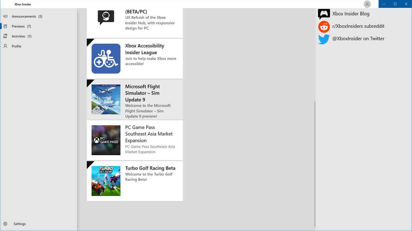Click the Settings gear icon
This screenshot has width=412, height=231.
tap(5, 224)
